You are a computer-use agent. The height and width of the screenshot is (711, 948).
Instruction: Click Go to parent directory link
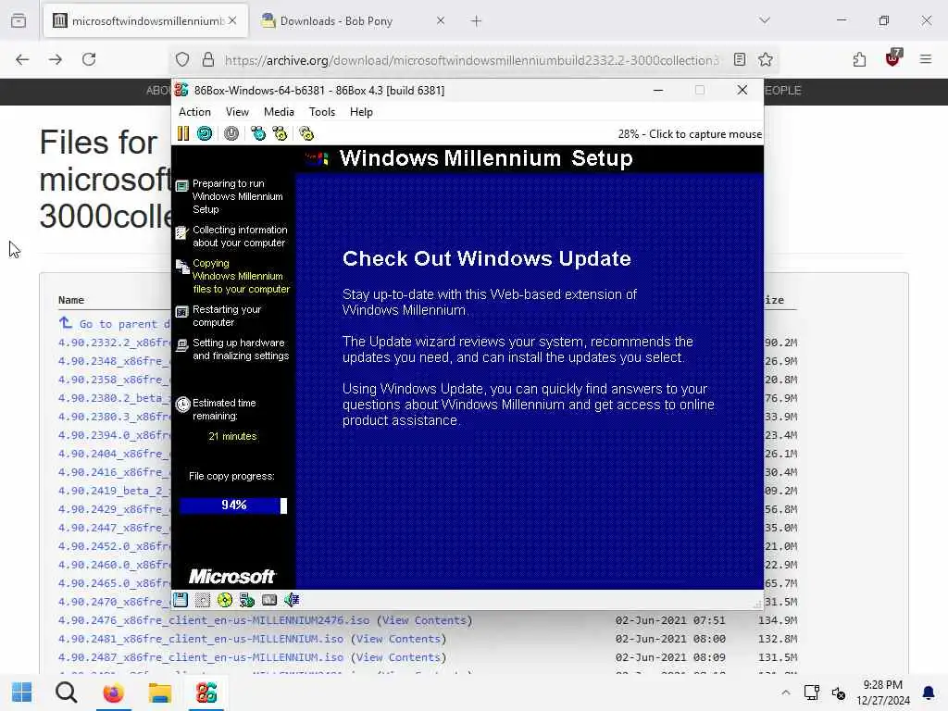[x=115, y=324]
